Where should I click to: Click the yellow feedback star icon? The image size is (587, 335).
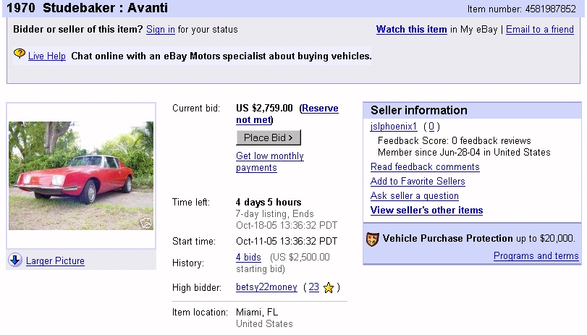click(x=329, y=288)
